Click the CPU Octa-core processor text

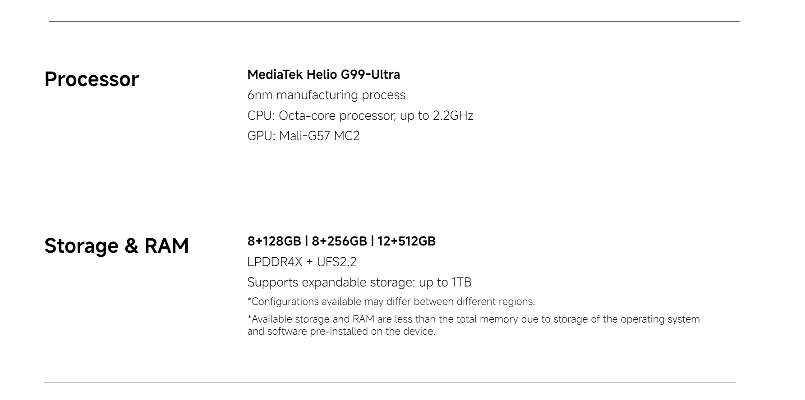click(322, 116)
